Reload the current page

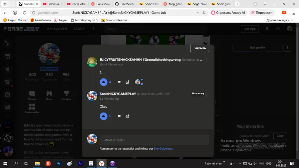pyautogui.click(x=24, y=13)
